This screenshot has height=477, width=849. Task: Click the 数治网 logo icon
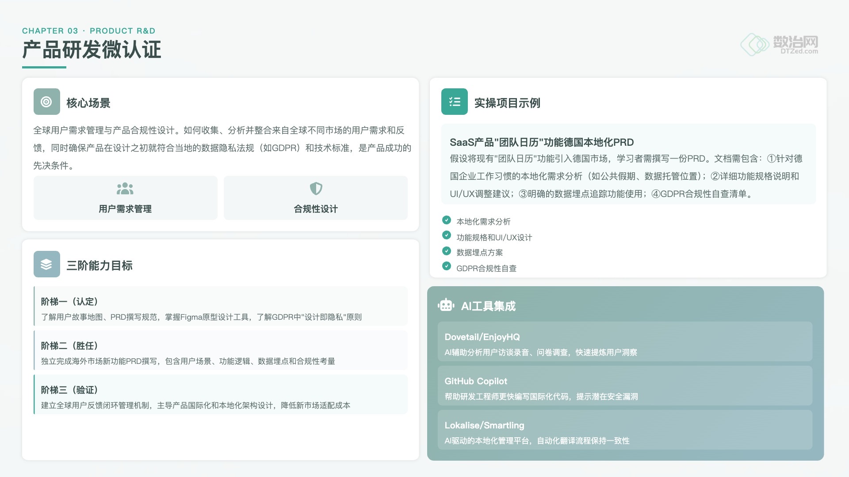(754, 44)
